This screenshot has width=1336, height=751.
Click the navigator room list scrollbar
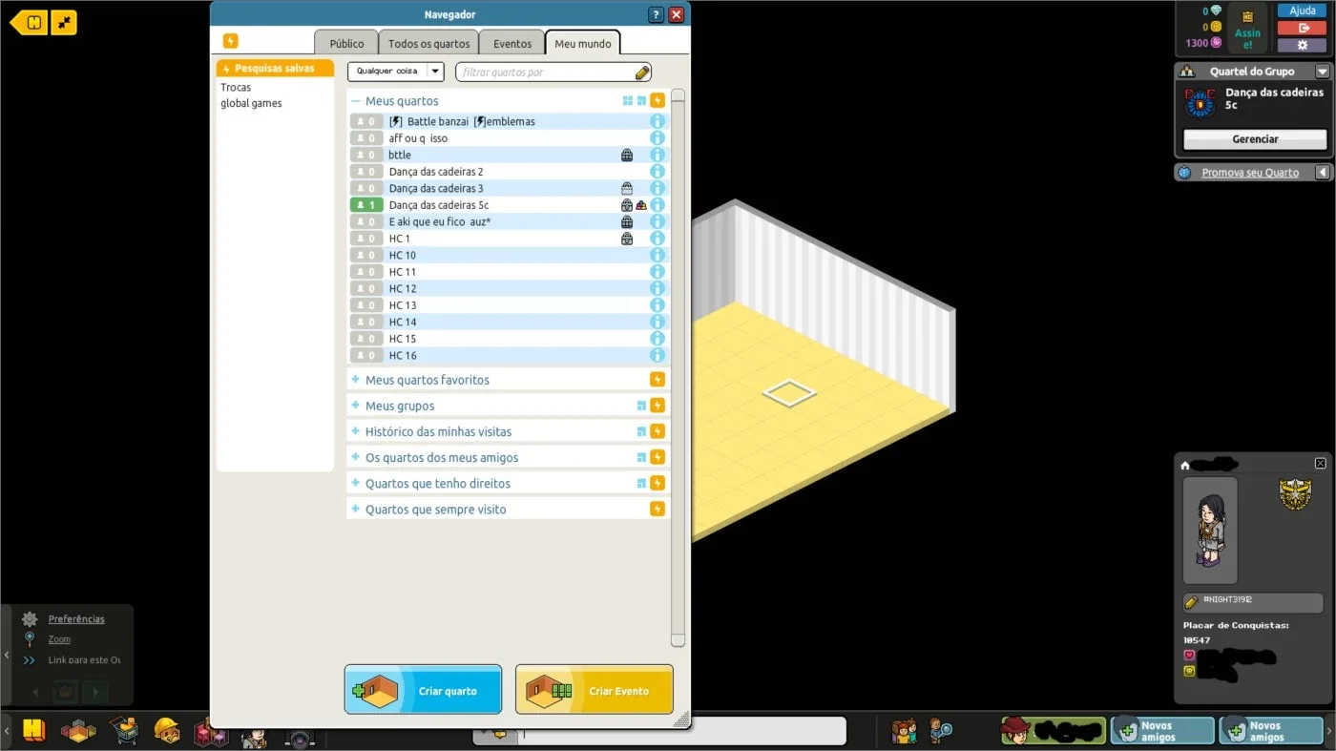[x=678, y=367]
